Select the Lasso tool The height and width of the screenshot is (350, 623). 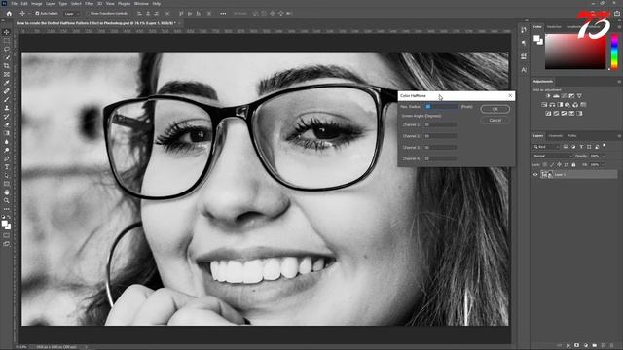tap(7, 49)
